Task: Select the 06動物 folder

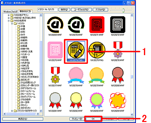Action: coord(22,40)
